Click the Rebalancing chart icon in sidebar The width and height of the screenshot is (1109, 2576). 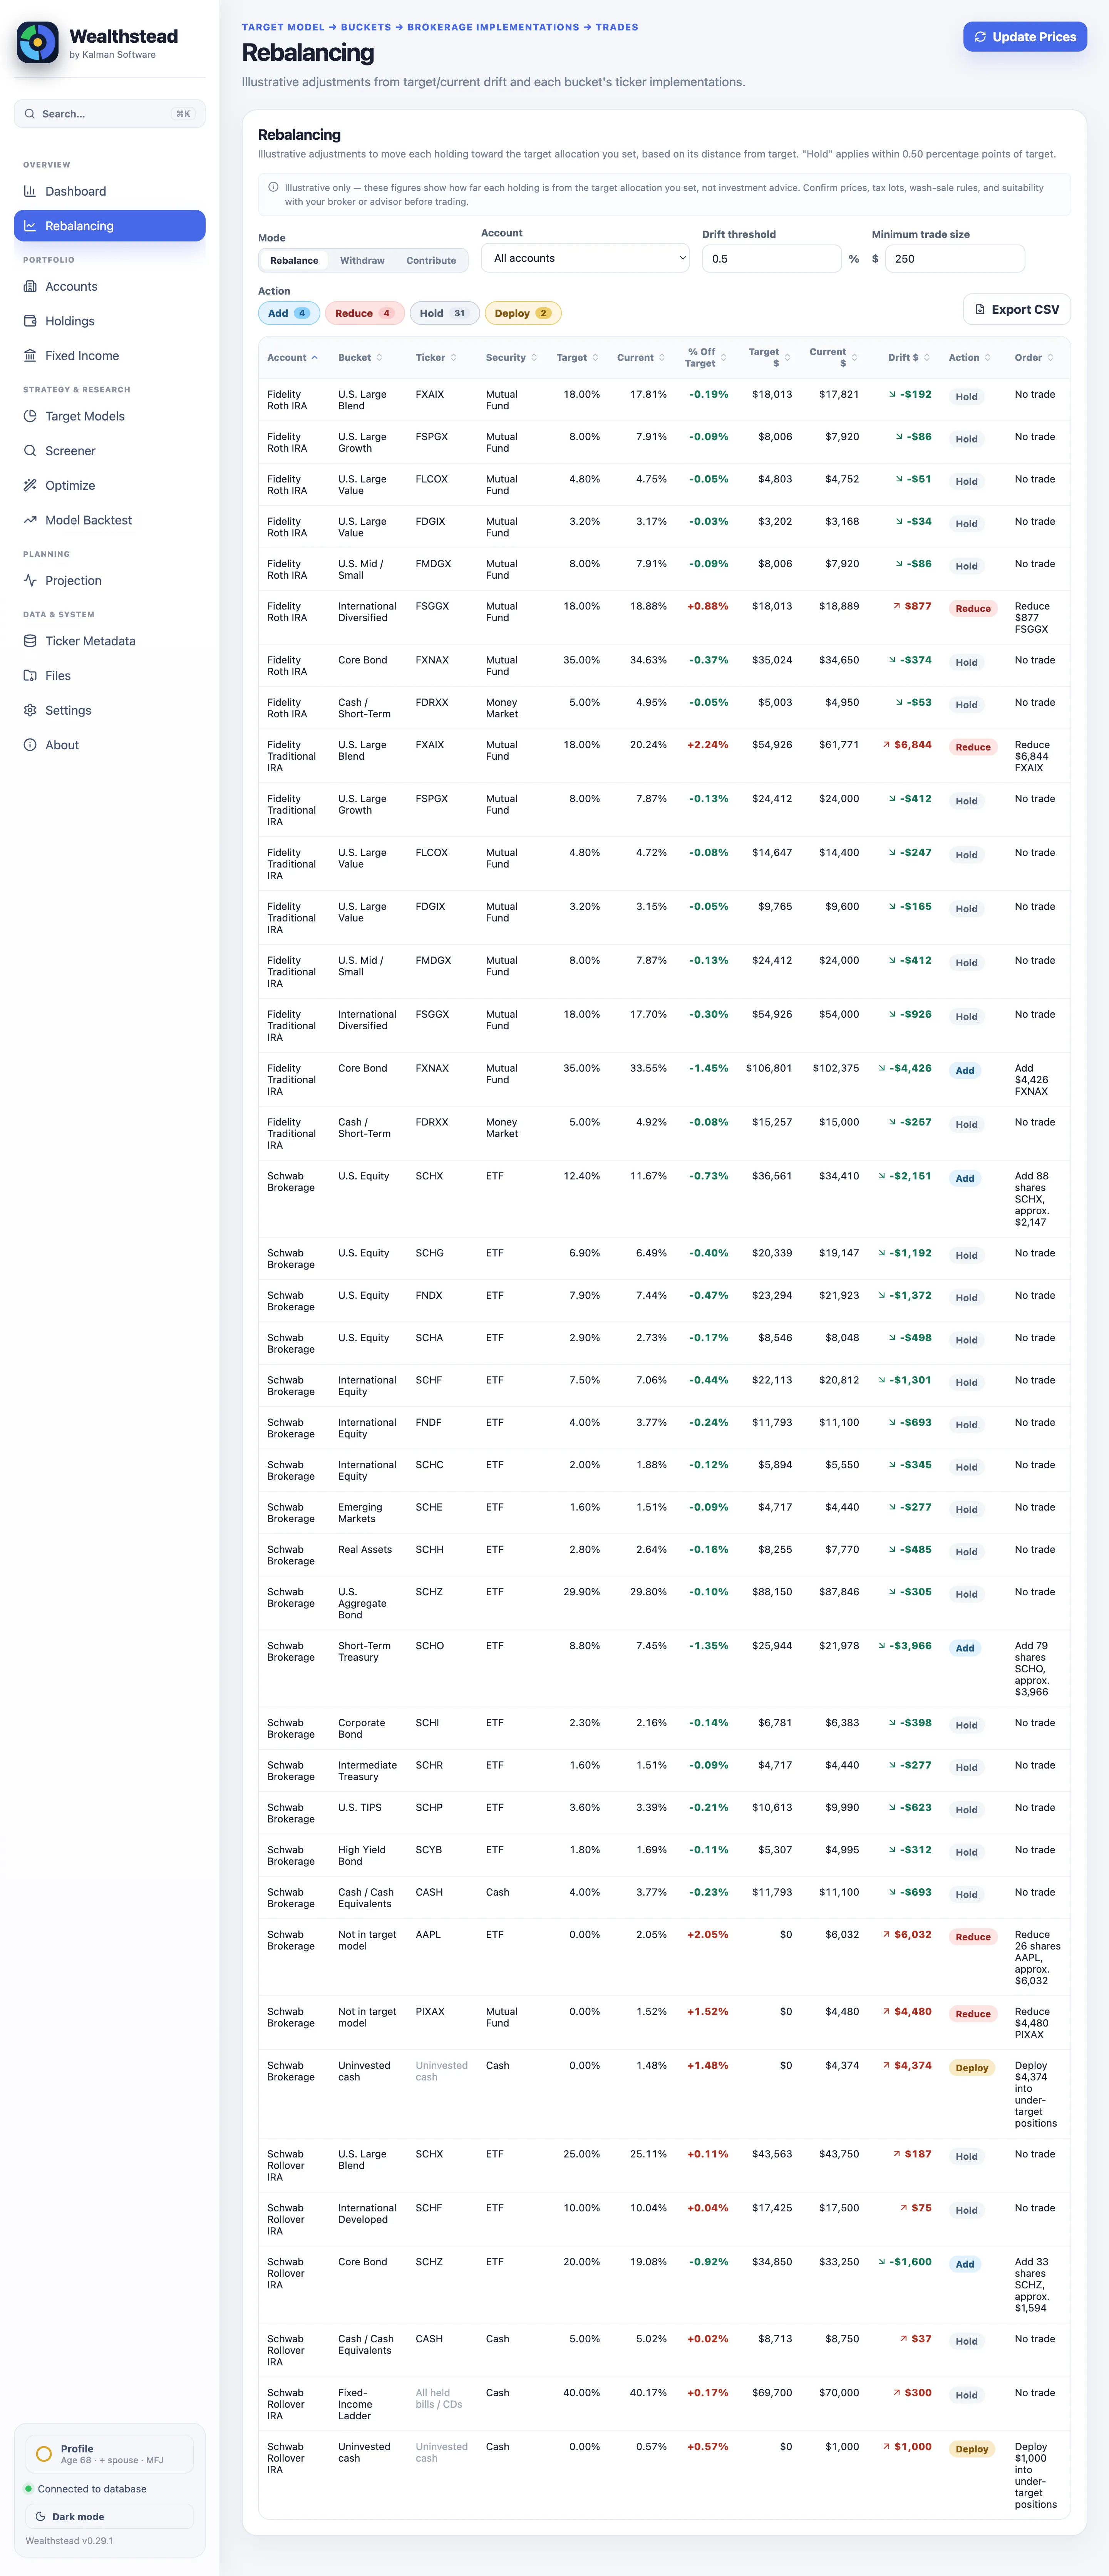point(30,226)
